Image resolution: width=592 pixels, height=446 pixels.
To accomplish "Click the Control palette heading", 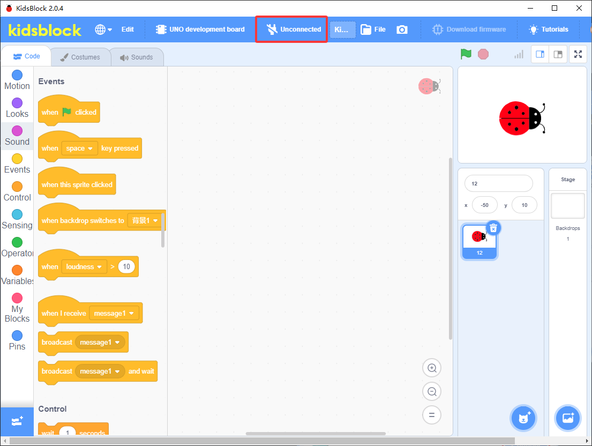I will coord(53,409).
